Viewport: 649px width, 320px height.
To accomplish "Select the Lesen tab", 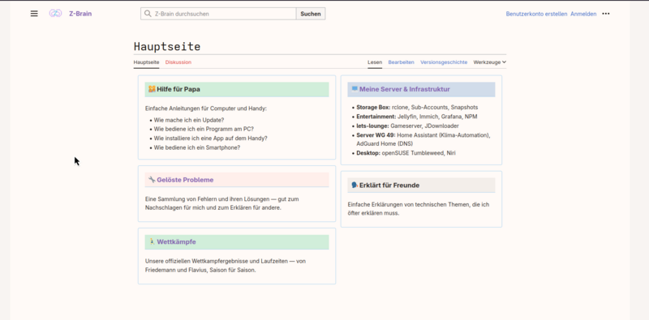I will pyautogui.click(x=375, y=62).
